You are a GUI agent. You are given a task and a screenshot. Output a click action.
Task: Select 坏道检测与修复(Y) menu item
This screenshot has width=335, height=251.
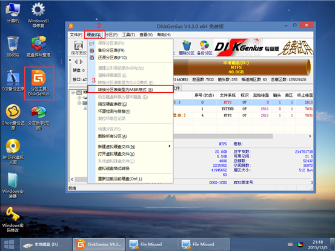coord(130,112)
